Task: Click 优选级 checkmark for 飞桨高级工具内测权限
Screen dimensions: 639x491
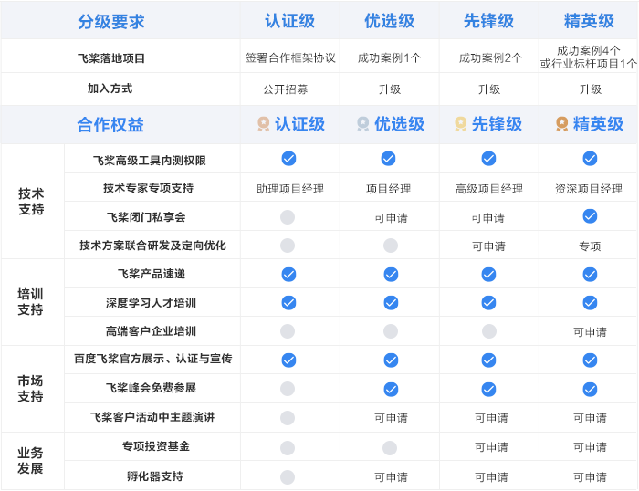Action: 388,159
